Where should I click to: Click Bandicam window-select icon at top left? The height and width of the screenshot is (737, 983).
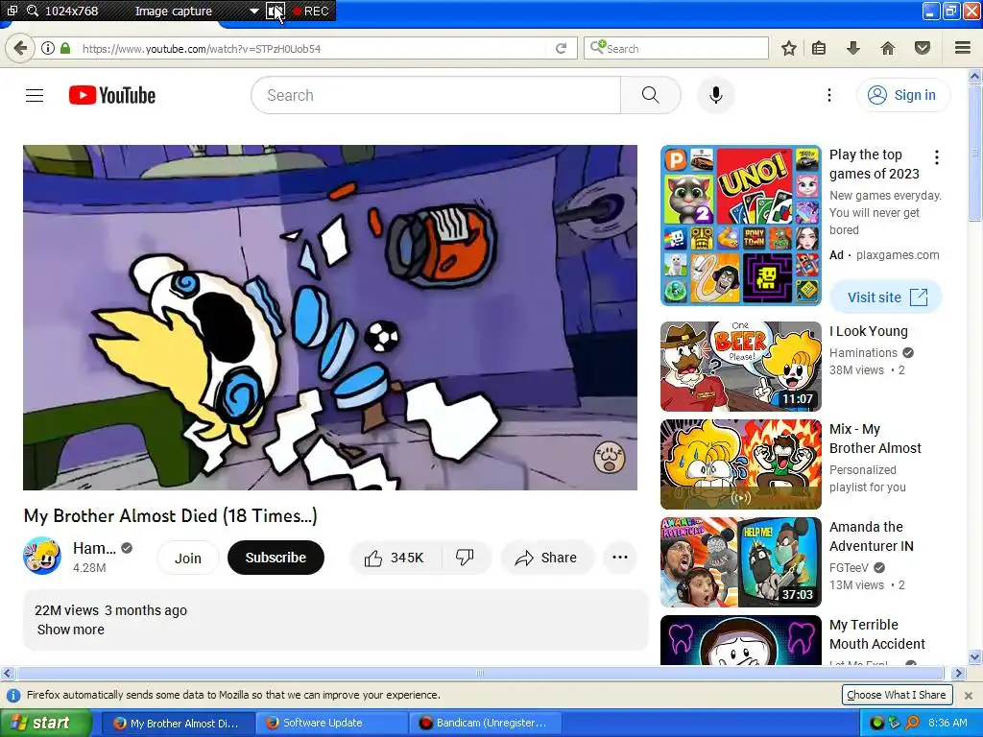12,11
